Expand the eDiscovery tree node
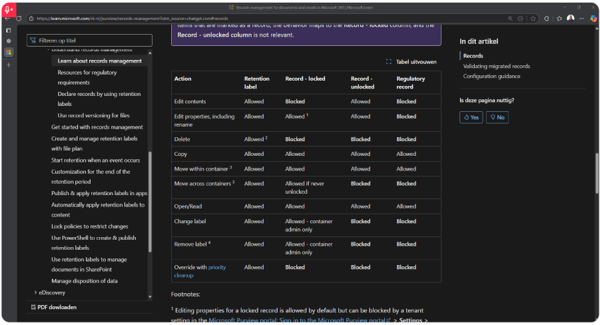Viewport: 600px width, 325px height. click(x=36, y=292)
